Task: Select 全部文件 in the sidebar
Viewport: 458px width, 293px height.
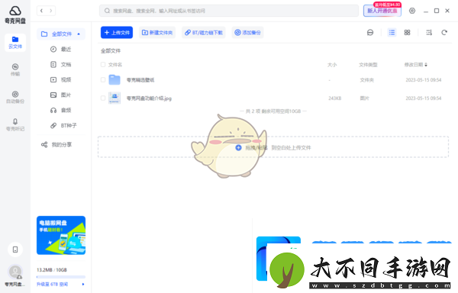Action: coord(61,34)
